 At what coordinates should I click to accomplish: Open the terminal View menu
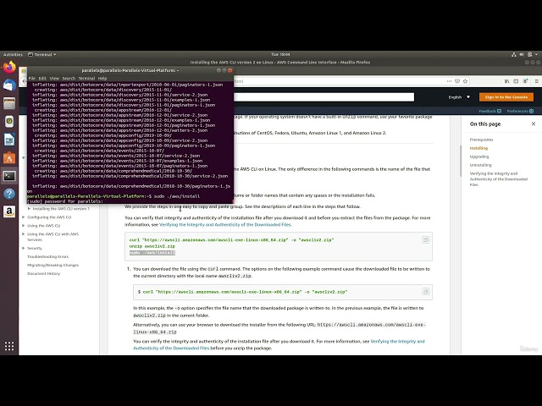point(54,79)
